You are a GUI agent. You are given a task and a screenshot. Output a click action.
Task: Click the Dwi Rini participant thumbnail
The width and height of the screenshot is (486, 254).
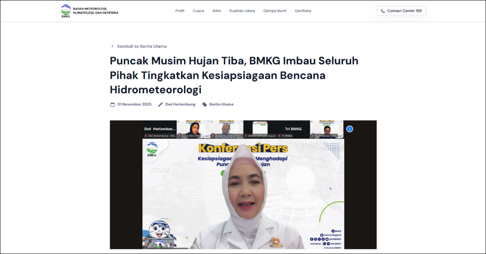click(193, 129)
